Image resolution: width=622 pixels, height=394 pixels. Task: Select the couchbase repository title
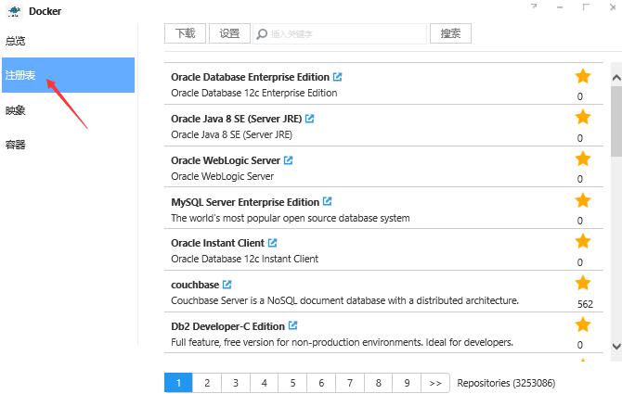195,285
